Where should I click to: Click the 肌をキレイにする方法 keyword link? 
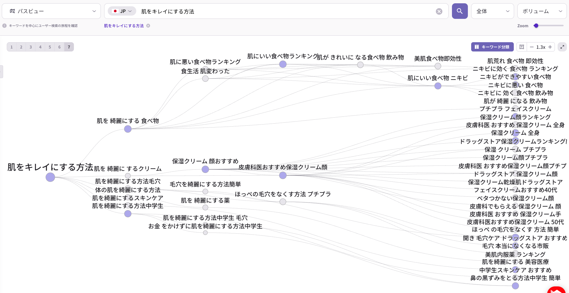point(124,26)
